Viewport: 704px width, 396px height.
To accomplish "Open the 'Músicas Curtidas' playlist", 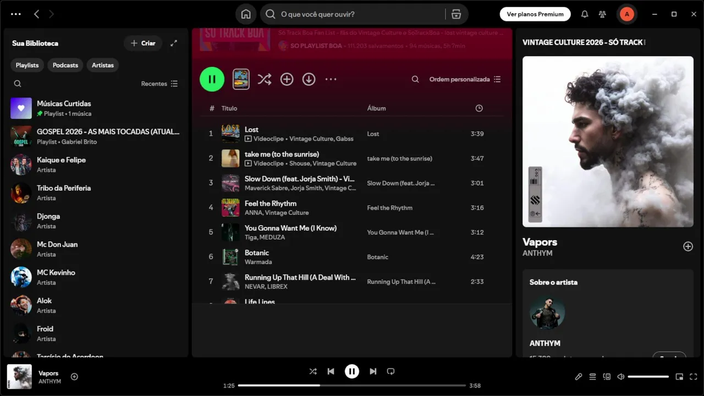I will pos(96,108).
